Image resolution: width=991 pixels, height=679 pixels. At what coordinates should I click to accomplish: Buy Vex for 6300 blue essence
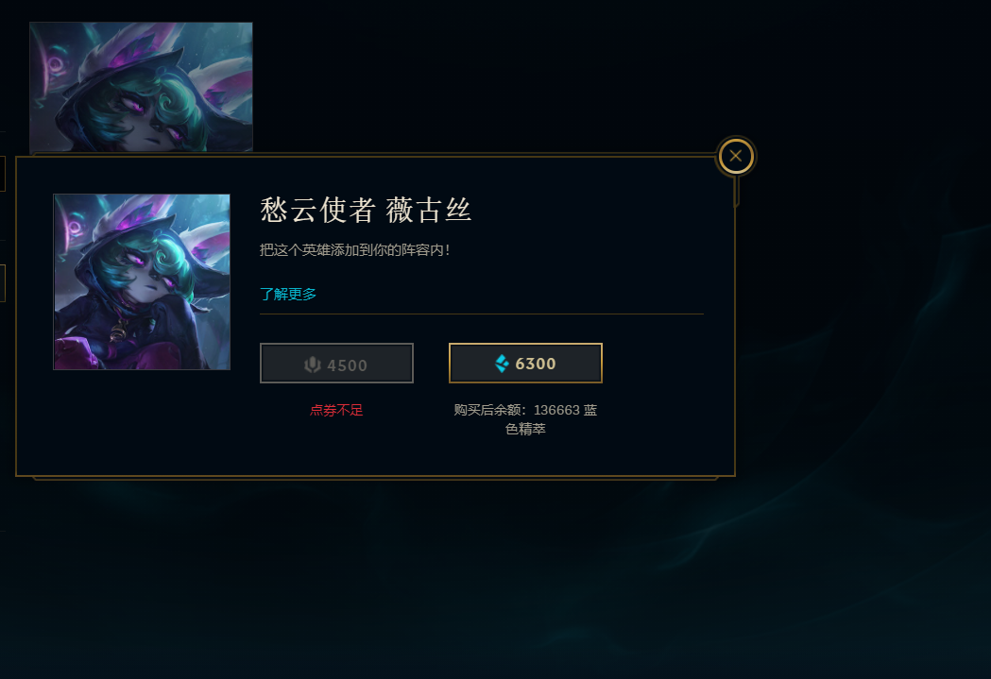tap(525, 364)
